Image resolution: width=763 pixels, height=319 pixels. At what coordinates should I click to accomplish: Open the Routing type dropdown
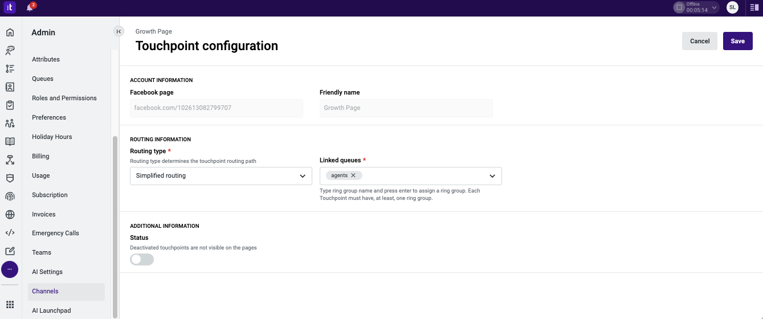(x=221, y=176)
